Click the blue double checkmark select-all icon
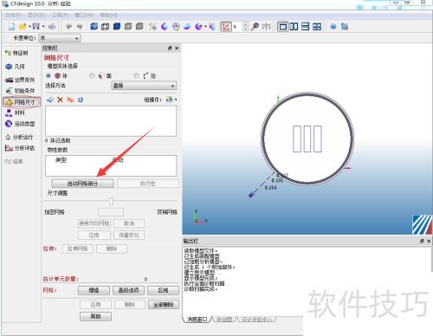Viewport: 433px width, 336px height. (50, 100)
